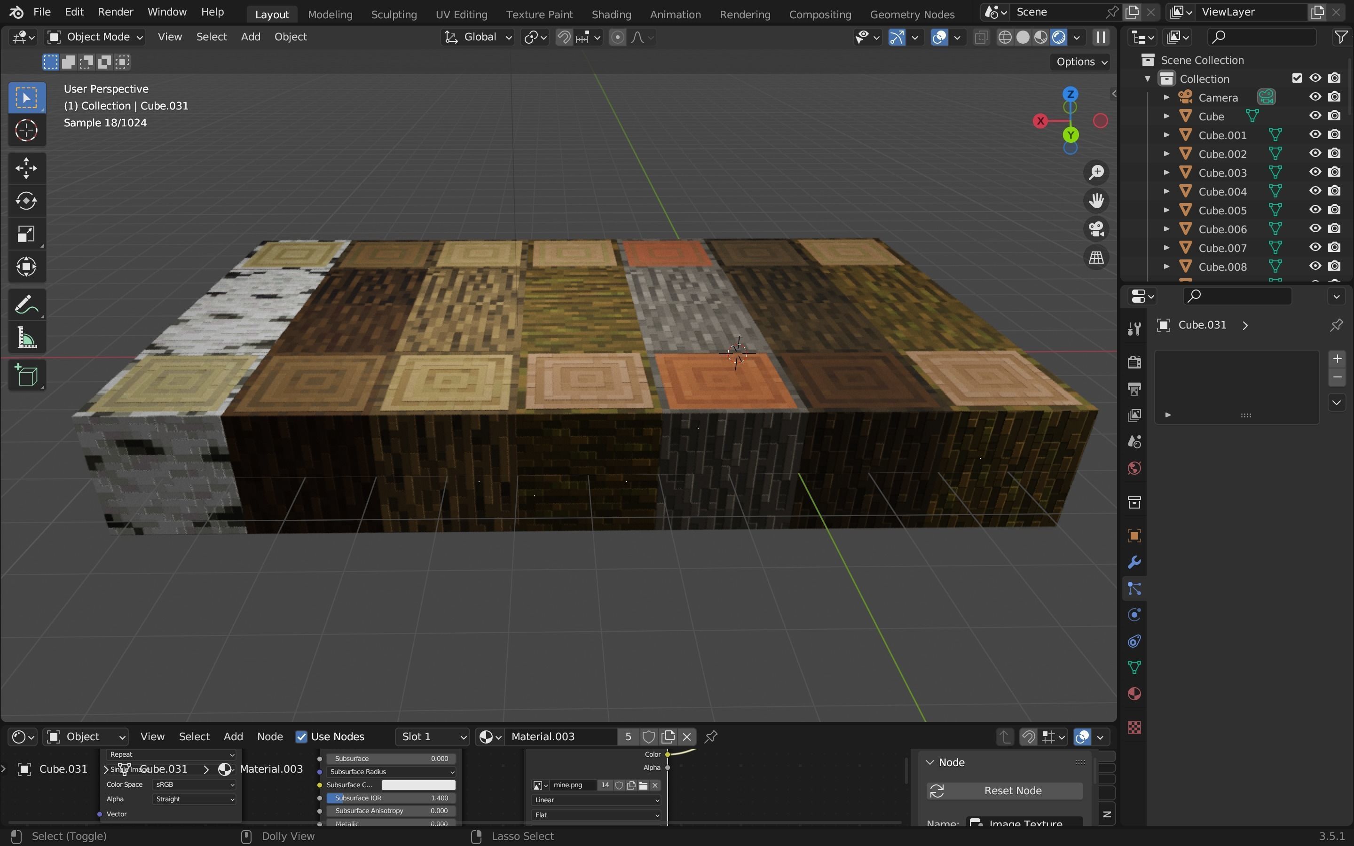The height and width of the screenshot is (846, 1354).
Task: Select the Measure tool
Action: (26, 338)
